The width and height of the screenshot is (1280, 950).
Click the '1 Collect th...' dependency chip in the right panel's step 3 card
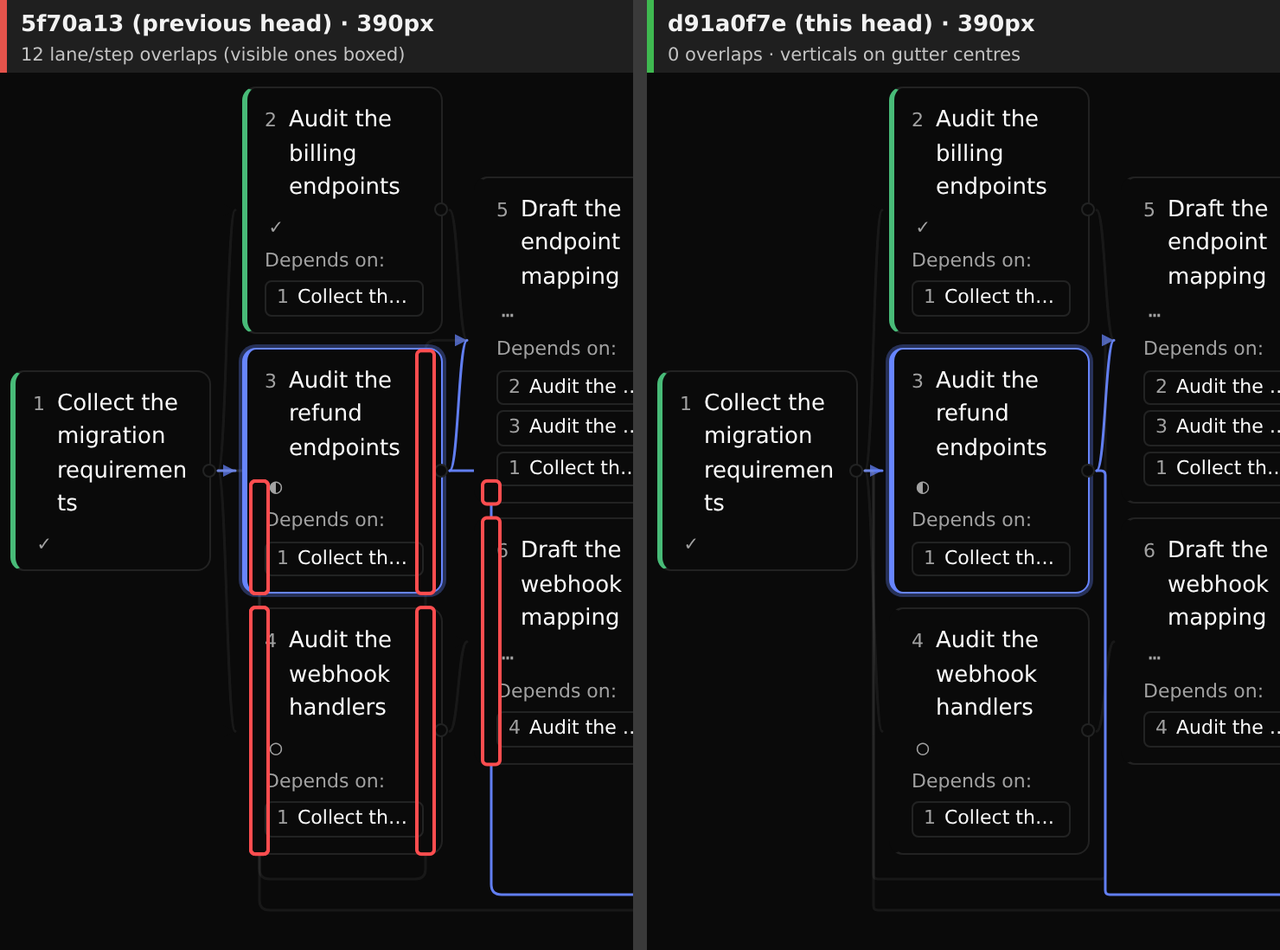pos(991,558)
